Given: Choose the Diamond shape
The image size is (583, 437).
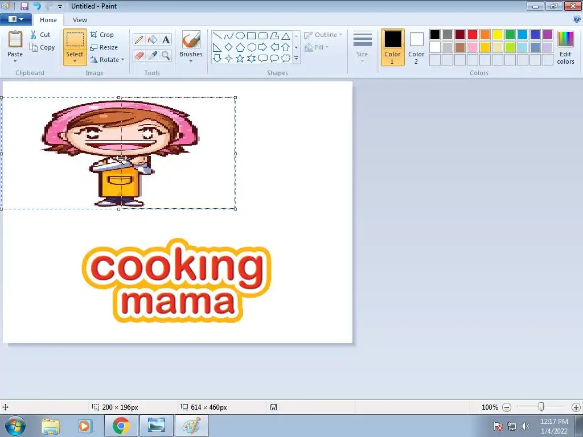Looking at the screenshot, I should tap(229, 47).
